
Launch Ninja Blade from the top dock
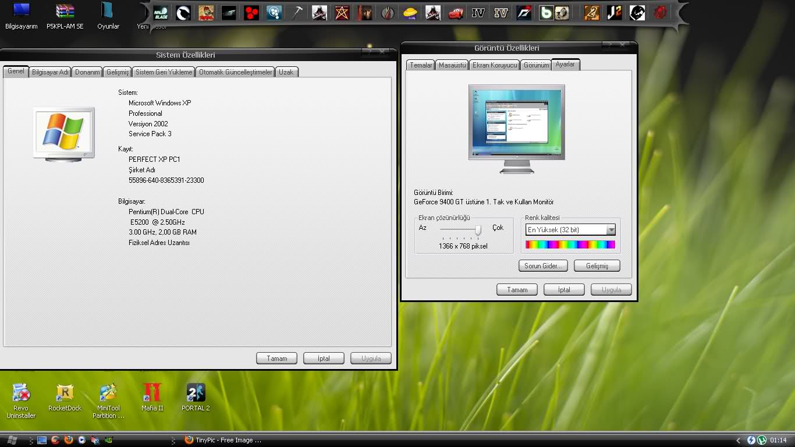click(x=161, y=13)
